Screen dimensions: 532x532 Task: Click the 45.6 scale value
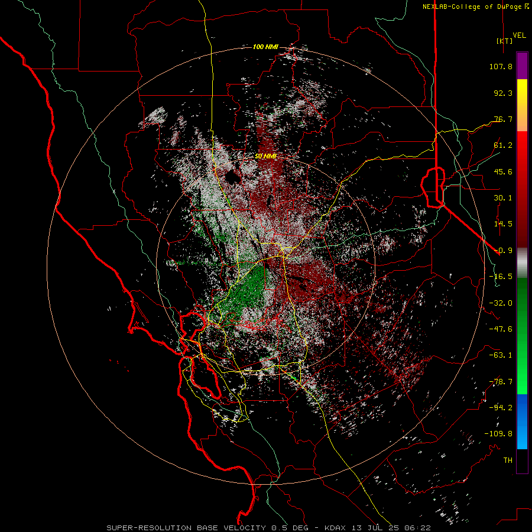[503, 171]
